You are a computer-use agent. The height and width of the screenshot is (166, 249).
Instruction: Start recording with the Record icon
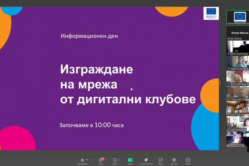174,160
